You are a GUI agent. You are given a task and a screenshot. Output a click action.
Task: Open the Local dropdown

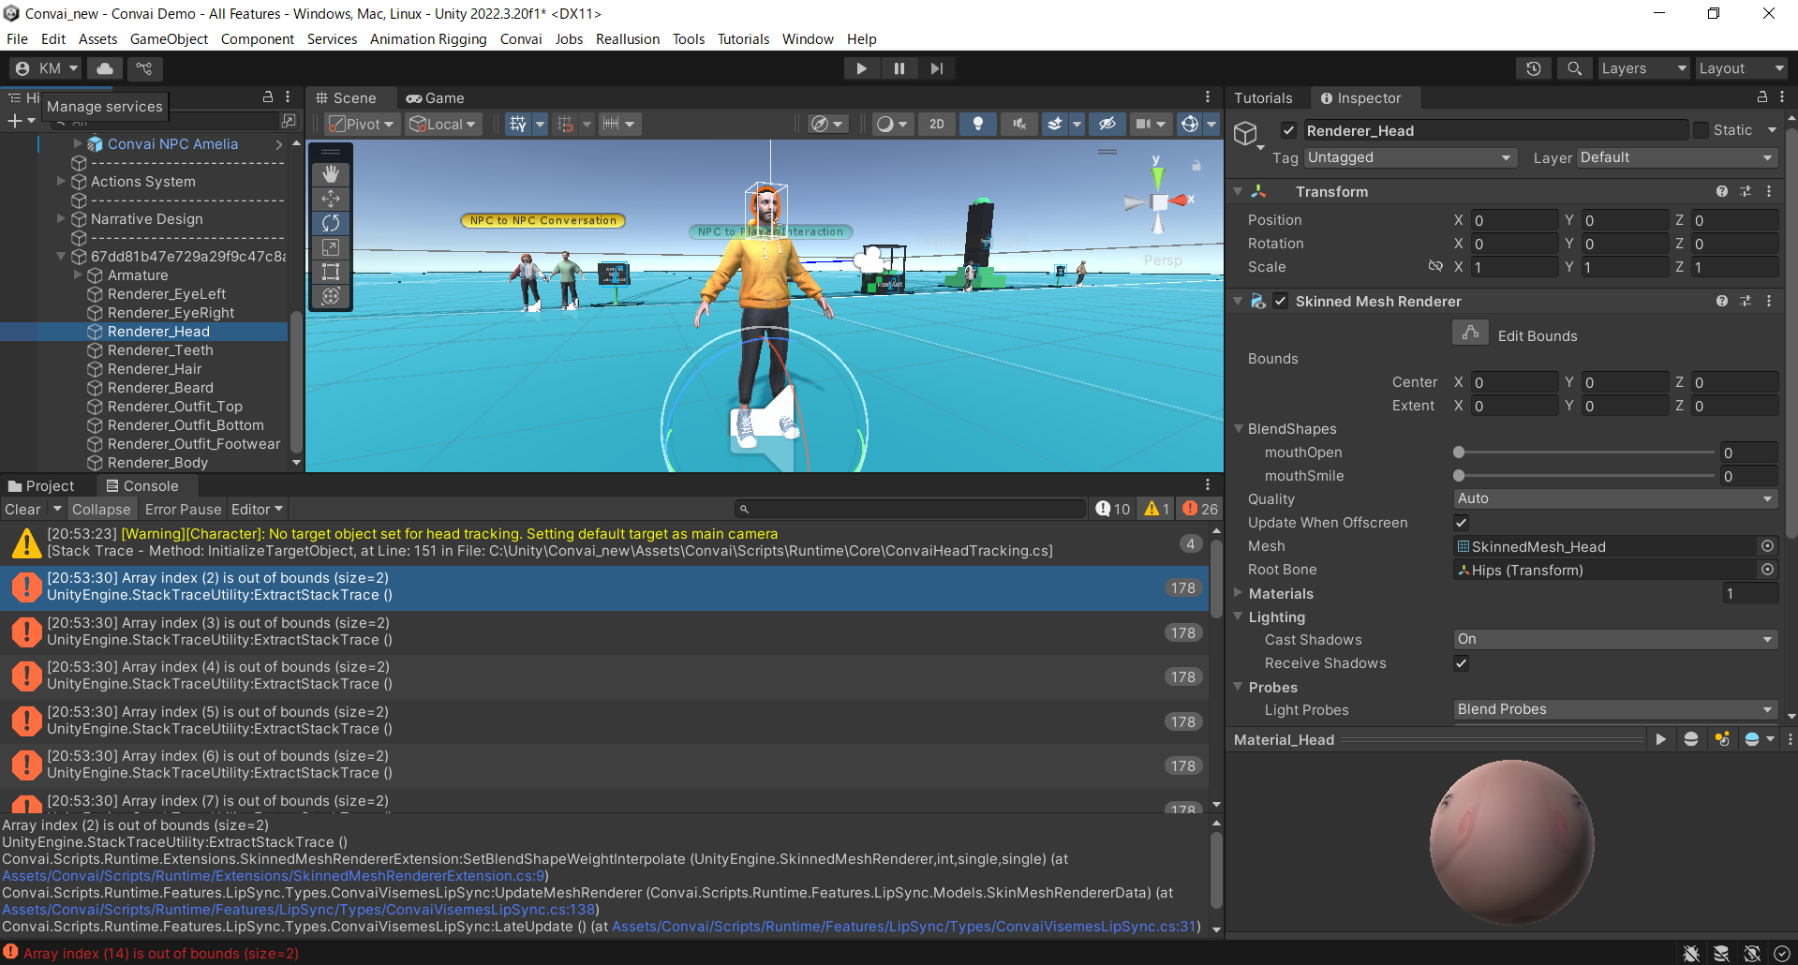coord(443,124)
